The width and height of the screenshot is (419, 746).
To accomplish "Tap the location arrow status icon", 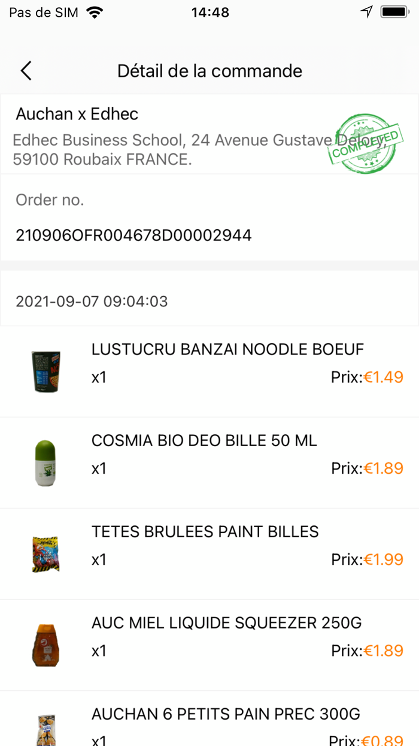I will point(367,10).
